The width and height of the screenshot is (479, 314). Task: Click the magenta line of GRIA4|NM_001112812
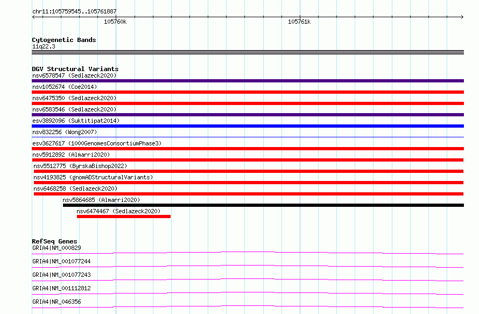click(x=248, y=293)
